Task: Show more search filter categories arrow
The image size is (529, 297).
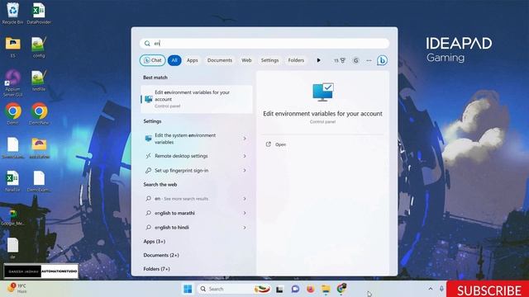Action: point(318,60)
